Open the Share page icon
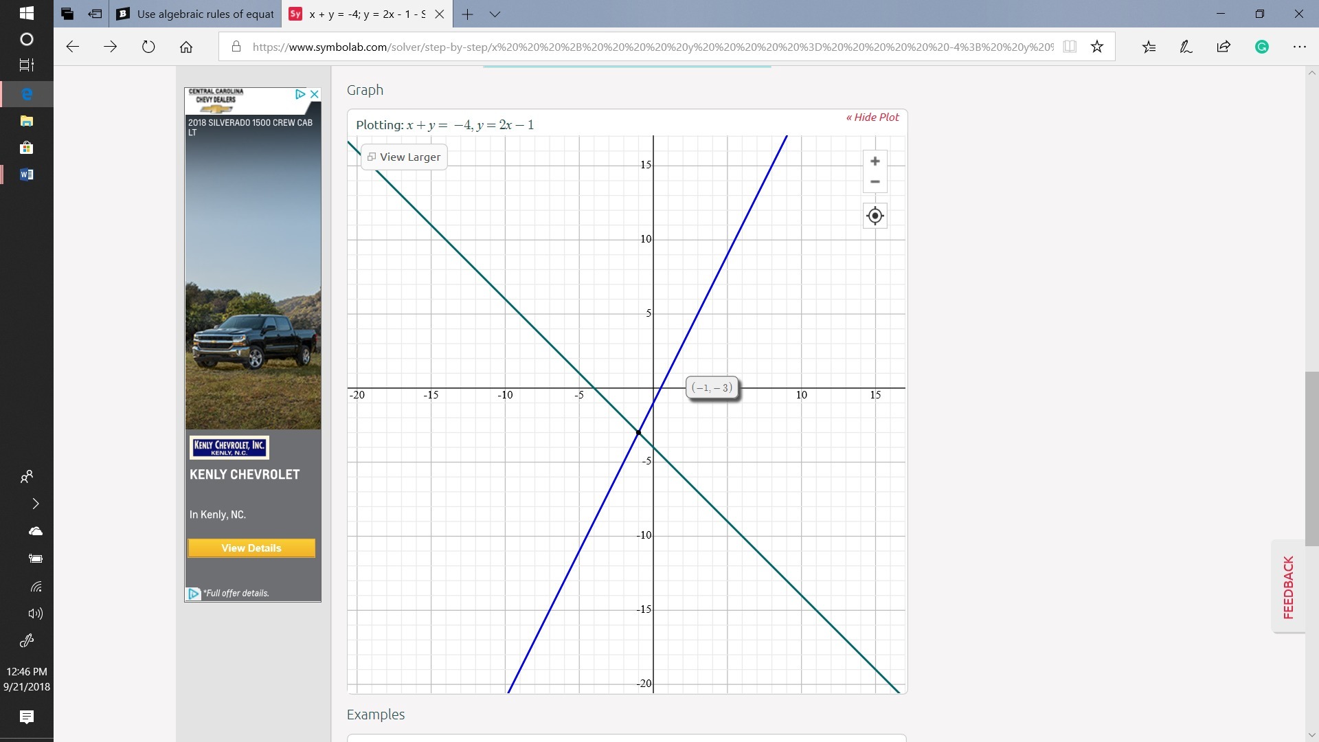Image resolution: width=1319 pixels, height=742 pixels. coord(1224,47)
